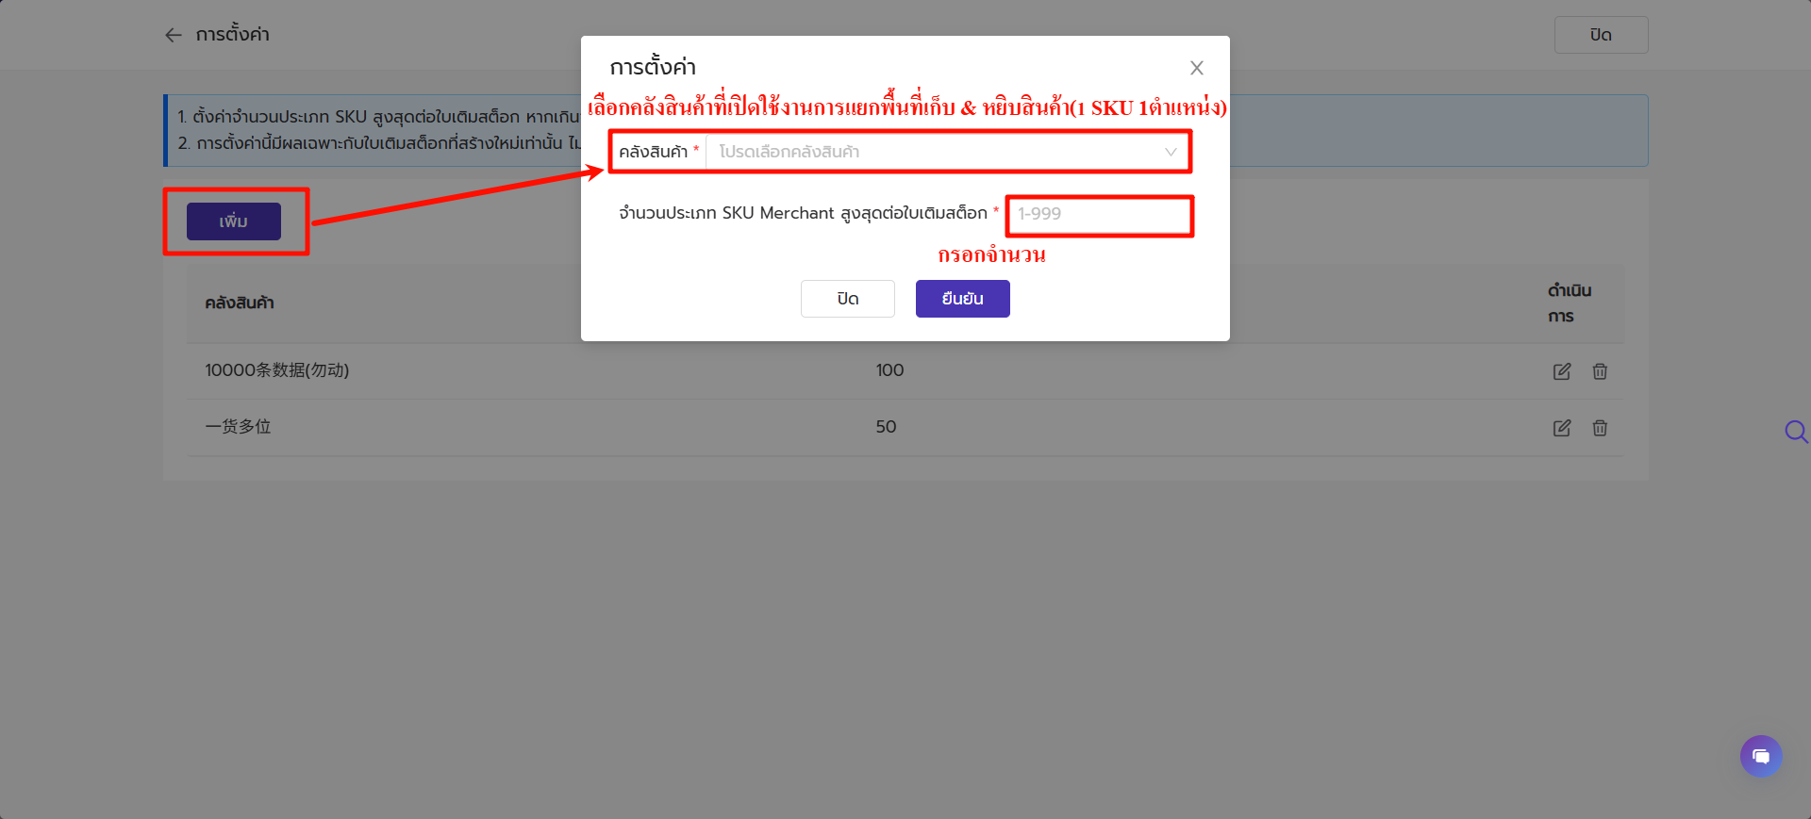Open the magnifier search icon at right edge

1796,432
